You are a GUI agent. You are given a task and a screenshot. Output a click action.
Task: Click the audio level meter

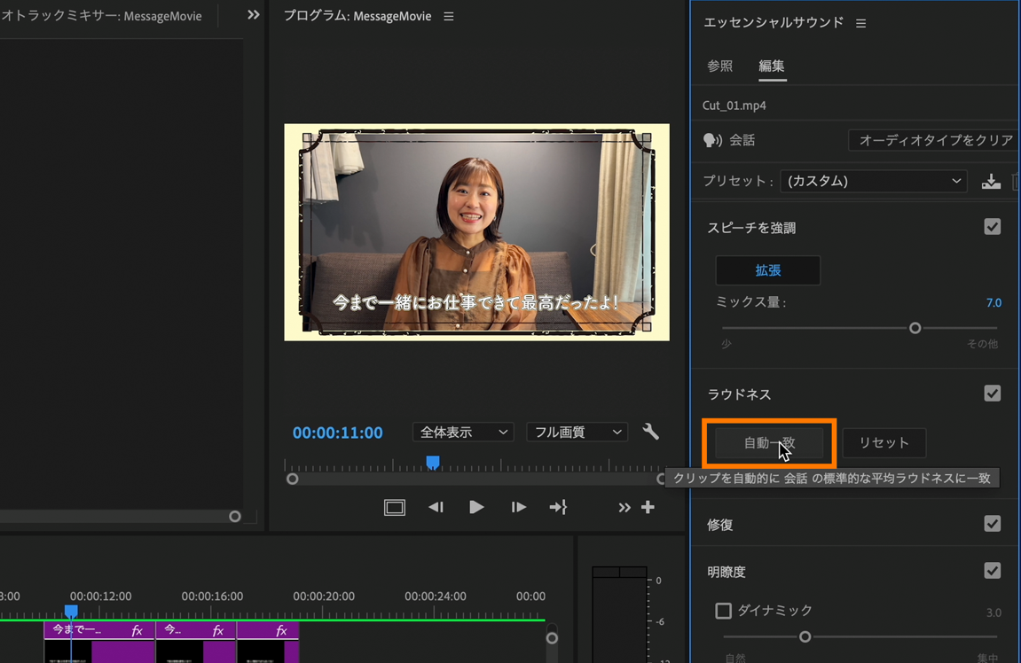(x=619, y=615)
